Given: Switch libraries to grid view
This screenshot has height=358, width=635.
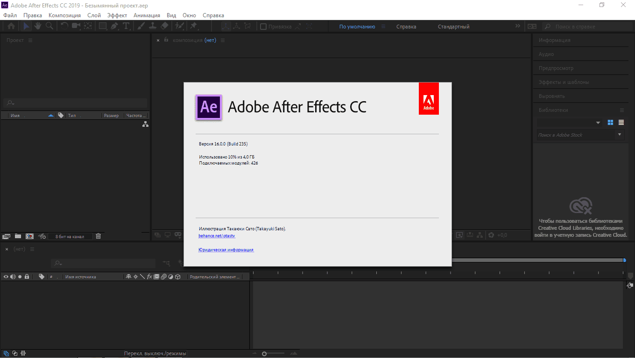Looking at the screenshot, I should [x=610, y=123].
